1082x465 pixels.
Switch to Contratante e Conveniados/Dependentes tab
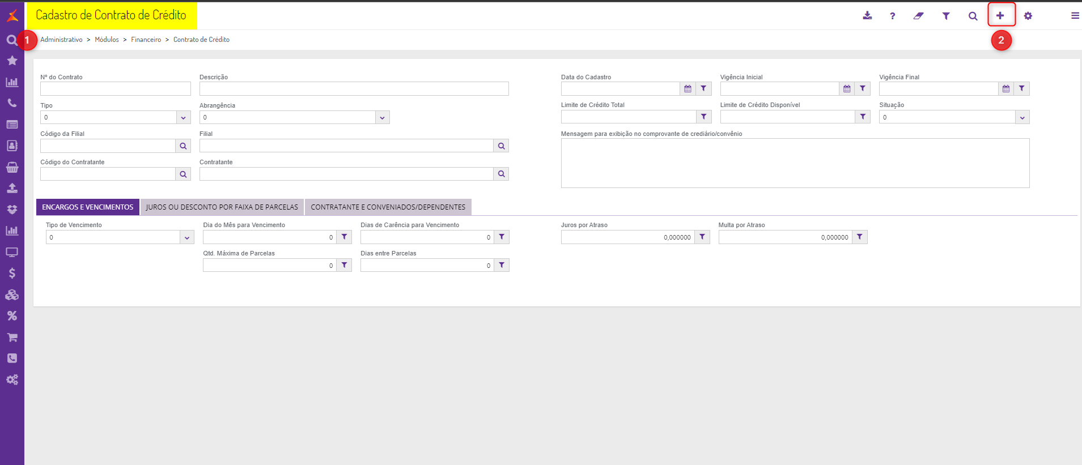point(388,207)
